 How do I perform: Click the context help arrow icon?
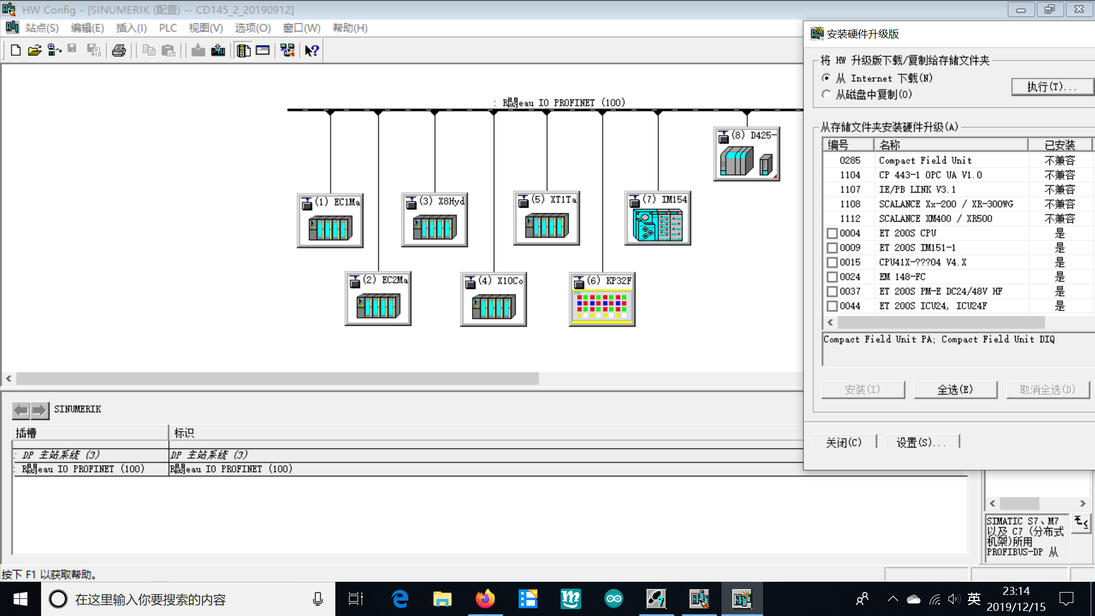coord(311,51)
